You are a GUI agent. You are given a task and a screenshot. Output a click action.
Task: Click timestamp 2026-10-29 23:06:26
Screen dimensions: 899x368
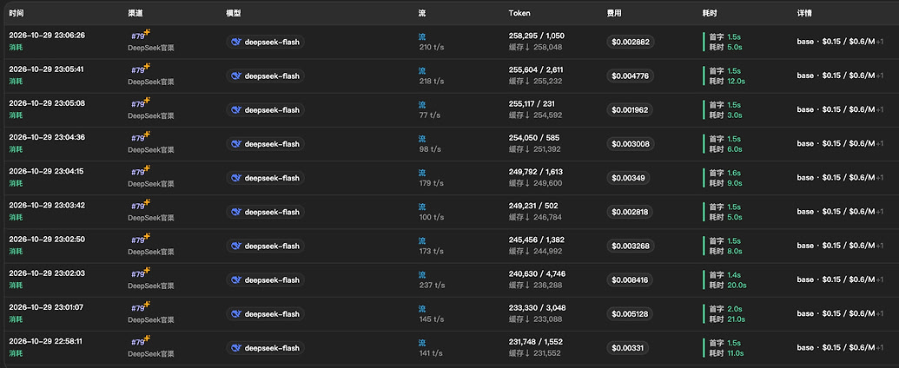click(47, 35)
